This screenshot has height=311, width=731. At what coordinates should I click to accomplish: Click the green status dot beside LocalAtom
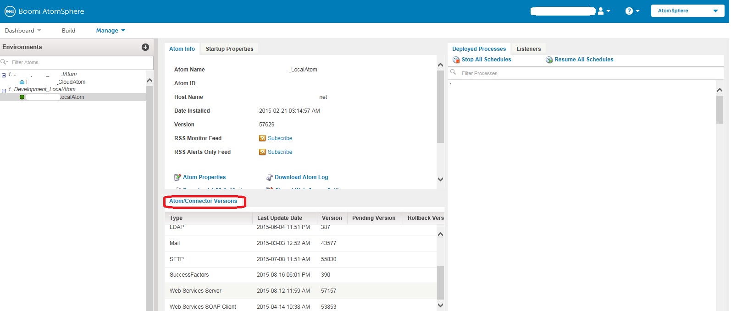point(22,97)
